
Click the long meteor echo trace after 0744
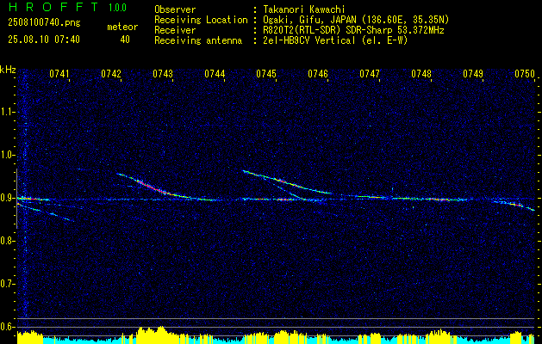point(287,182)
